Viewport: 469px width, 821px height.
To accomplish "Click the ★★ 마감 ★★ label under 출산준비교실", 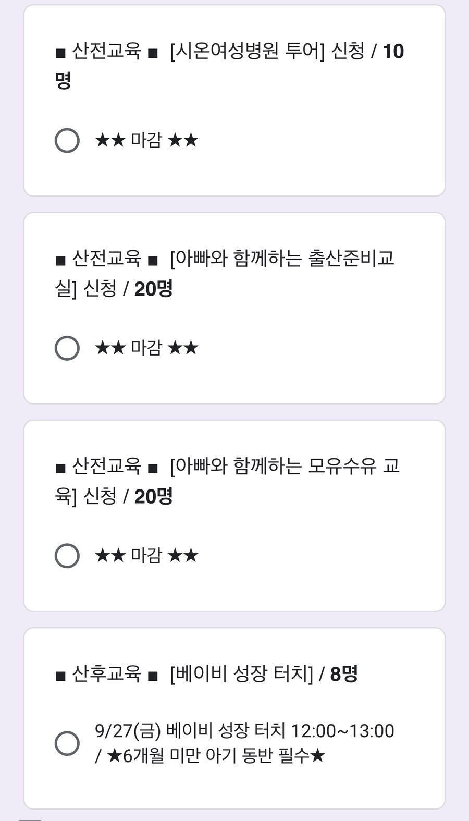I will pos(146,348).
